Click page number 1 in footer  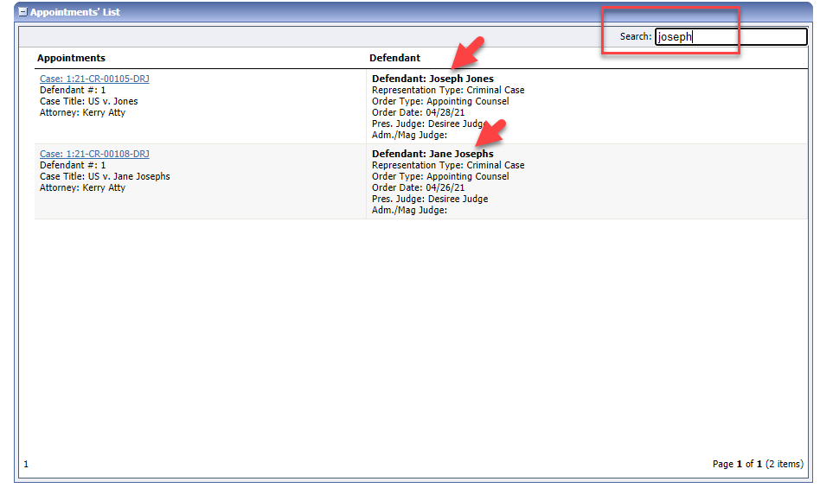(26, 464)
